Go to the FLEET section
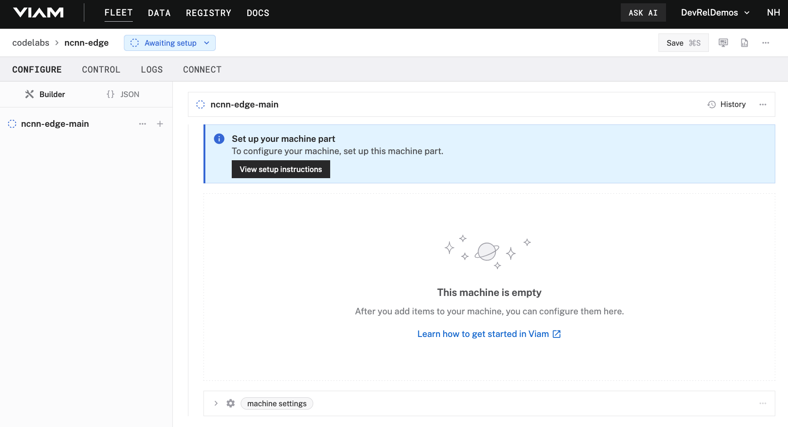 [119, 13]
